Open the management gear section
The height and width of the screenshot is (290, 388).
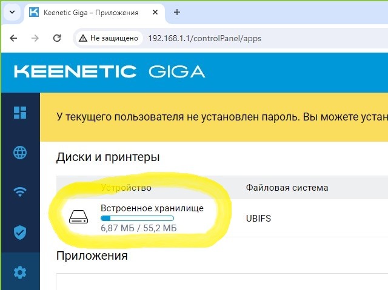point(20,272)
